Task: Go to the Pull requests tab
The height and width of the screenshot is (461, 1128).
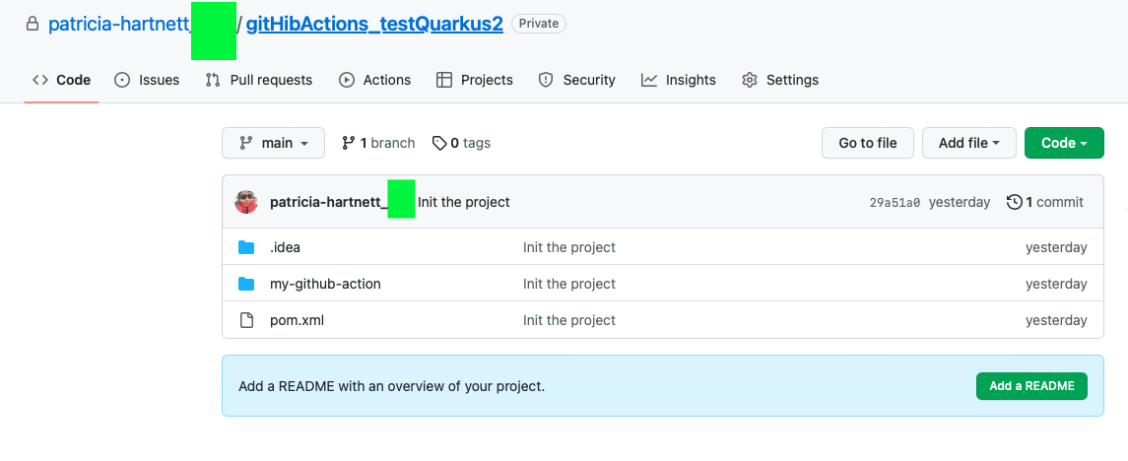Action: pos(258,80)
